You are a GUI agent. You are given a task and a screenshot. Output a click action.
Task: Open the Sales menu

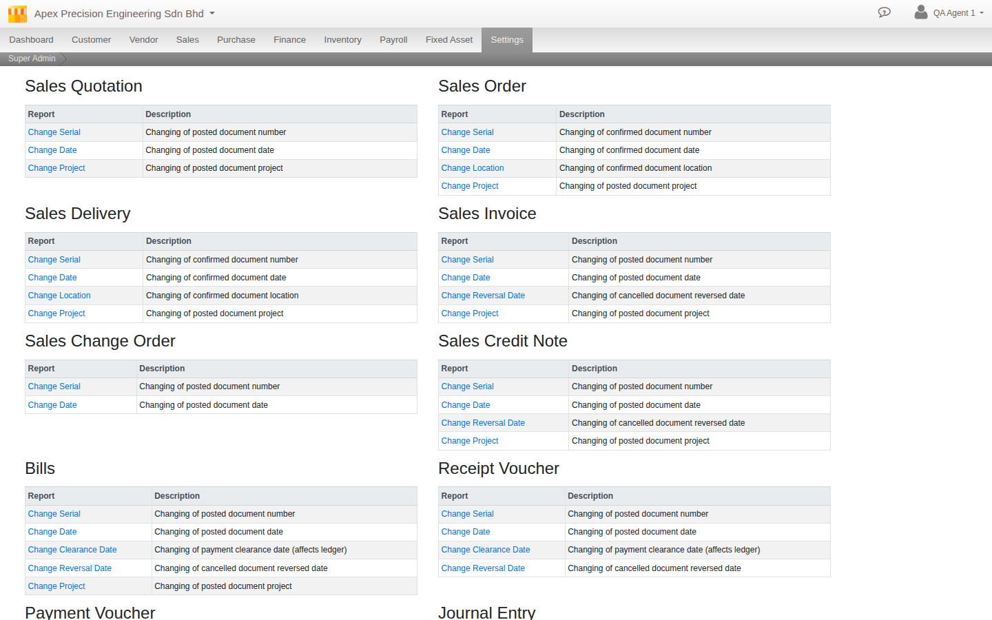click(187, 40)
